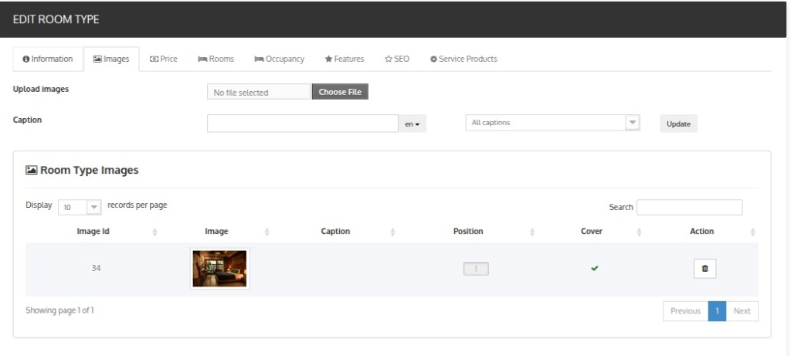The image size is (791, 356).
Task: Click the green cover checkmark for image 34
Action: 595,269
